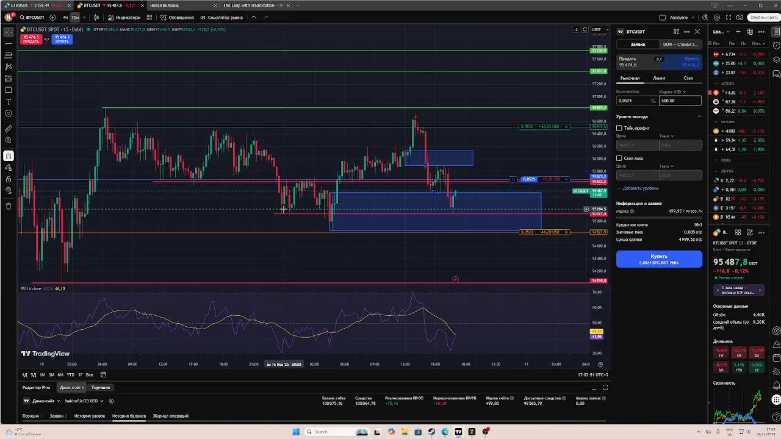Select the zoom in tool
This screenshot has height=439, width=781.
pyautogui.click(x=9, y=140)
